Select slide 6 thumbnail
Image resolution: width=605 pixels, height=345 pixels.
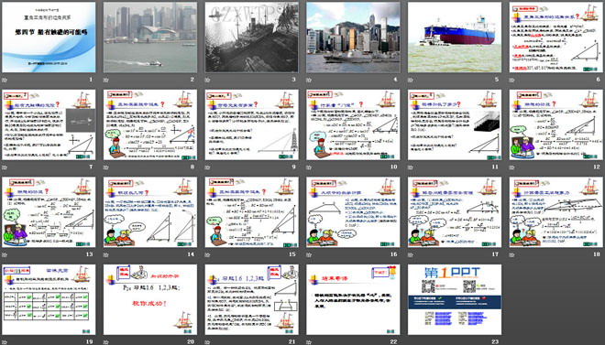[556, 38]
